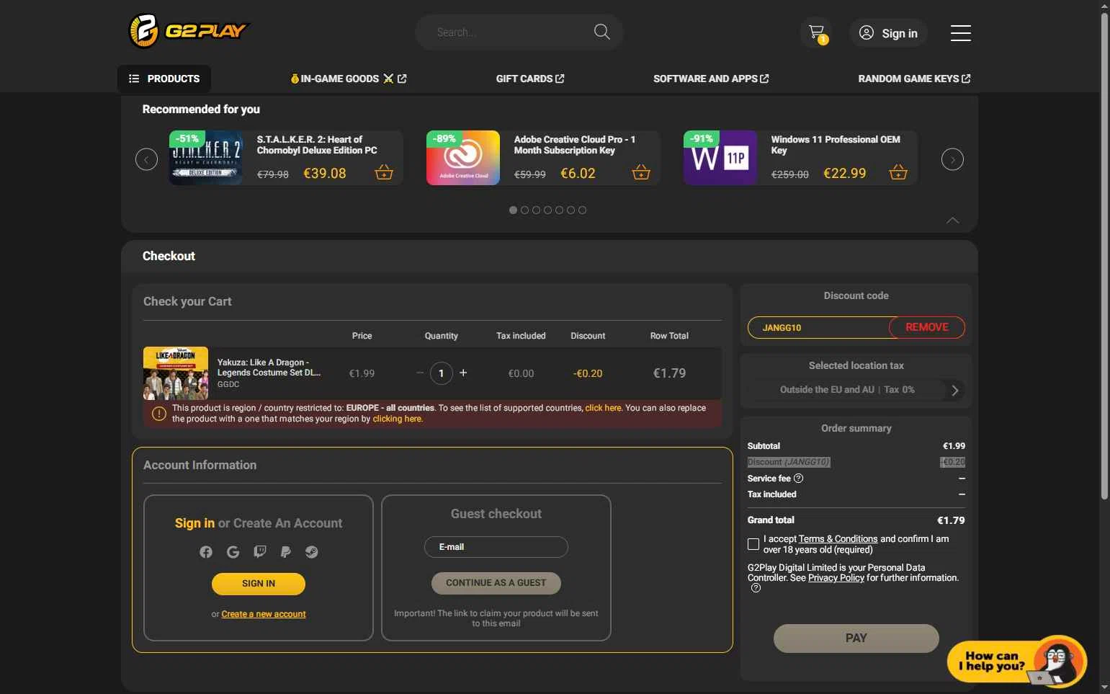The height and width of the screenshot is (694, 1110).
Task: Click CONTINUE AS A GUEST button
Action: point(496,583)
